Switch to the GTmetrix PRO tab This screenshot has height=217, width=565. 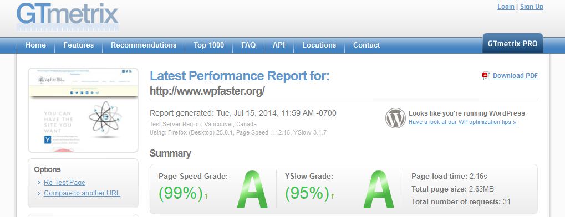[x=513, y=44]
